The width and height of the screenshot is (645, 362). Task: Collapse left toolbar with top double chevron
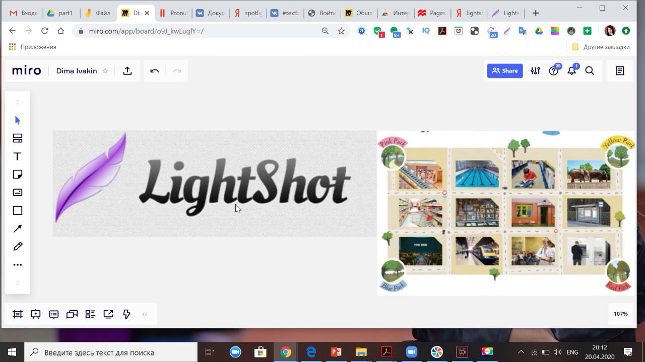click(18, 103)
